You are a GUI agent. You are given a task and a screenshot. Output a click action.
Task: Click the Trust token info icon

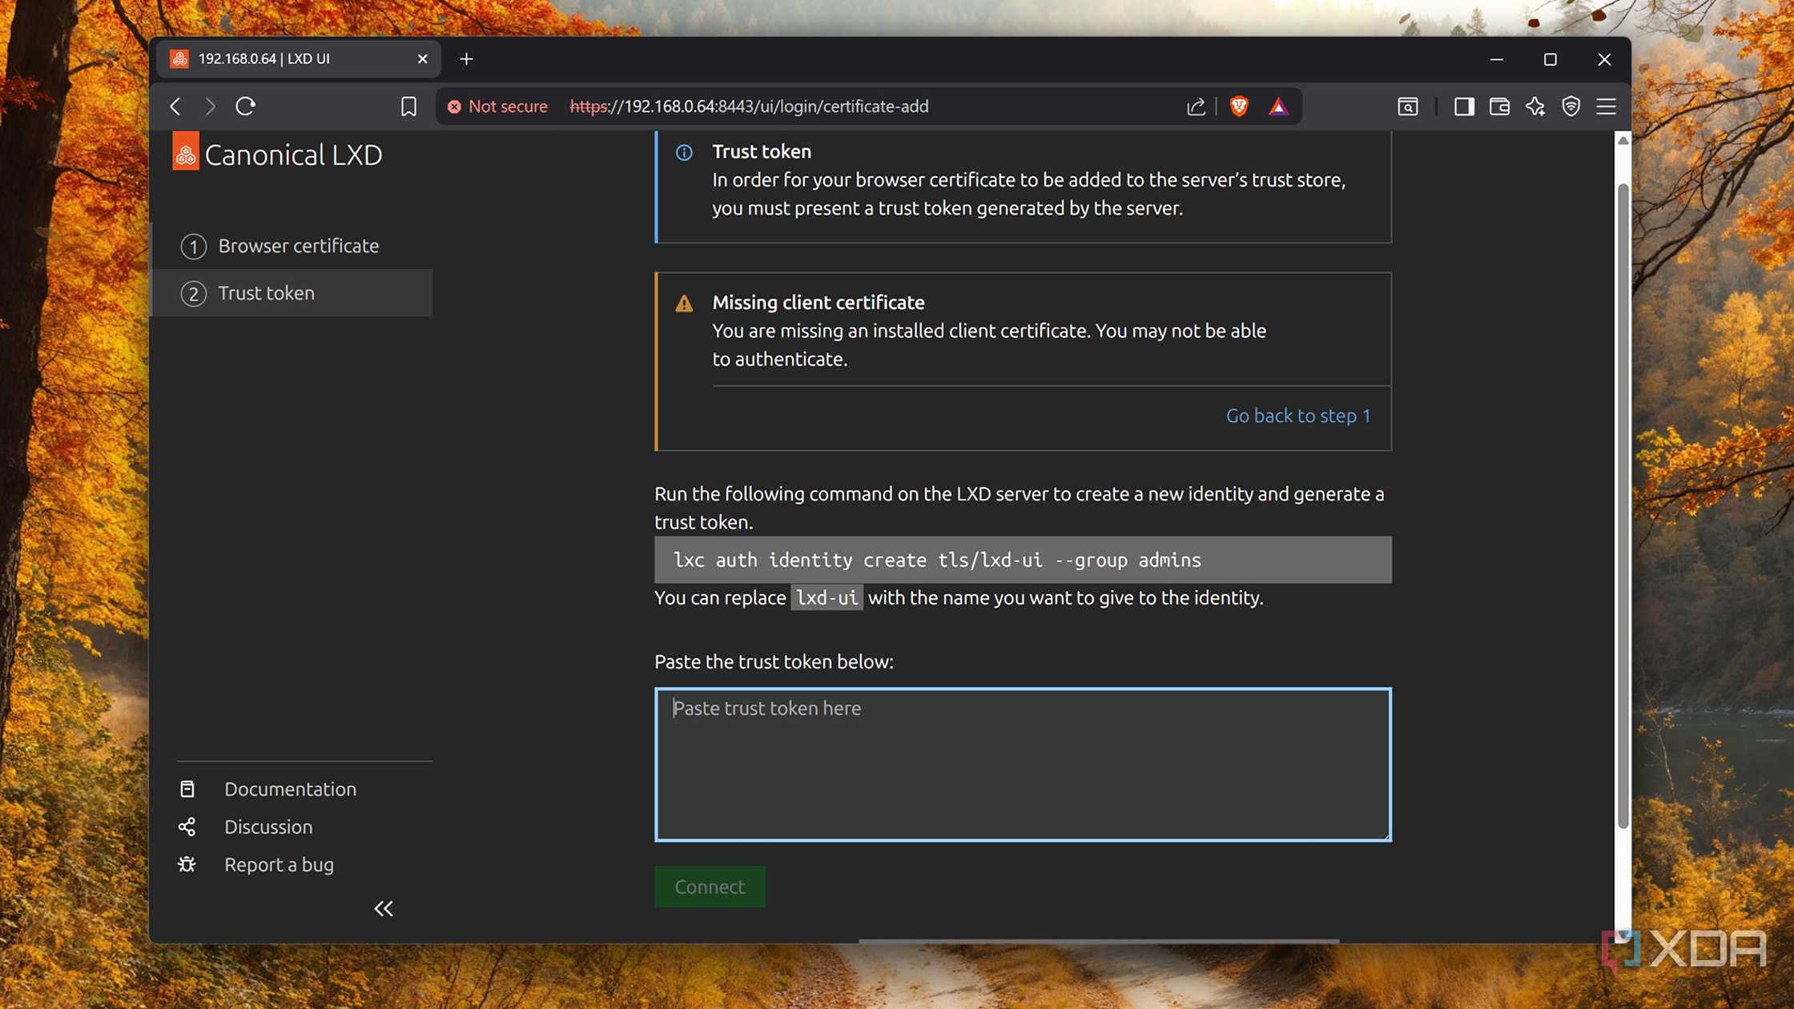684,152
